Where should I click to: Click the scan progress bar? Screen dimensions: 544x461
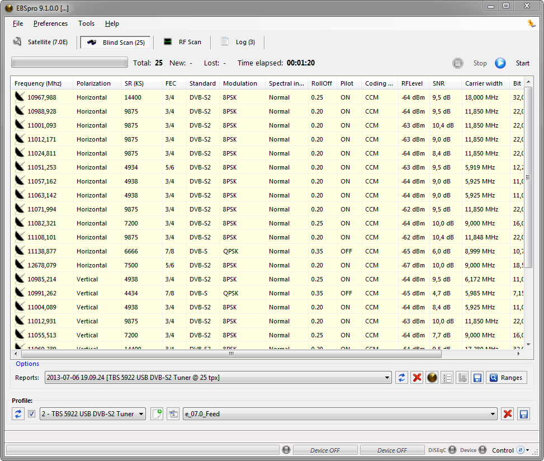point(69,63)
